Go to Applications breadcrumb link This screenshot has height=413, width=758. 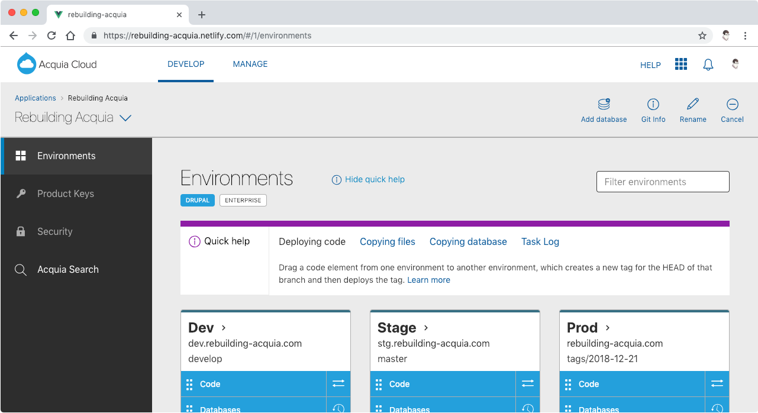(36, 98)
